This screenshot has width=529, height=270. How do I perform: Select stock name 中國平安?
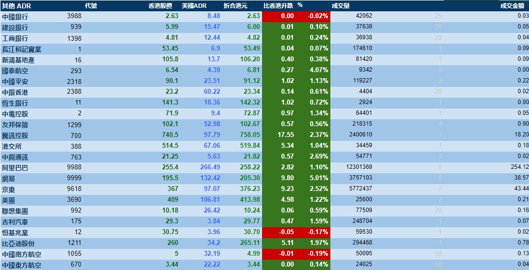(15, 81)
